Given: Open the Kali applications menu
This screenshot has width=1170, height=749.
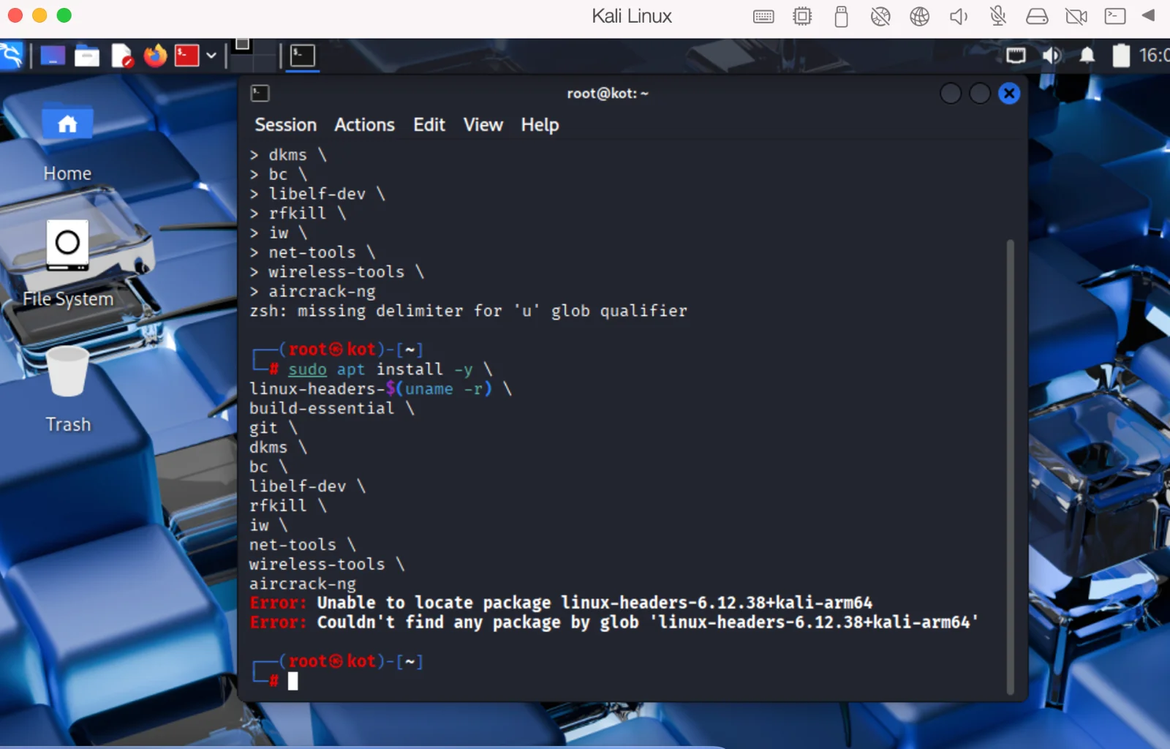Looking at the screenshot, I should pos(12,56).
